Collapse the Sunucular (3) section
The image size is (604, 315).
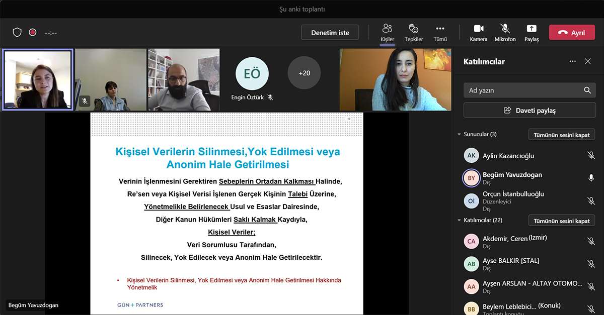[x=458, y=134]
